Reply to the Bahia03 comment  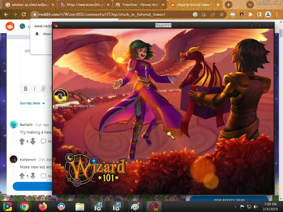pyautogui.click(x=46, y=141)
